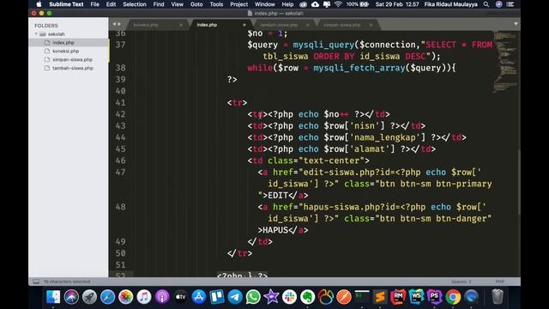Change syntax via PHP status item

coord(500,282)
